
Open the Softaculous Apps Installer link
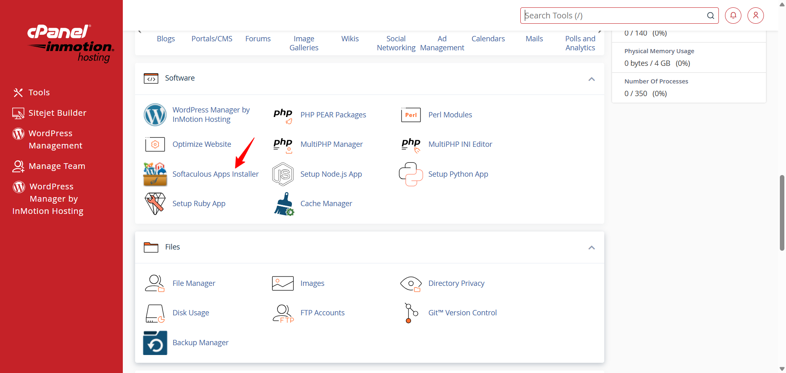pyautogui.click(x=215, y=174)
